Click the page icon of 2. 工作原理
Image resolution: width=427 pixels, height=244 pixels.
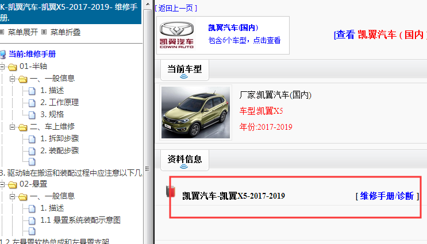tap(32, 103)
